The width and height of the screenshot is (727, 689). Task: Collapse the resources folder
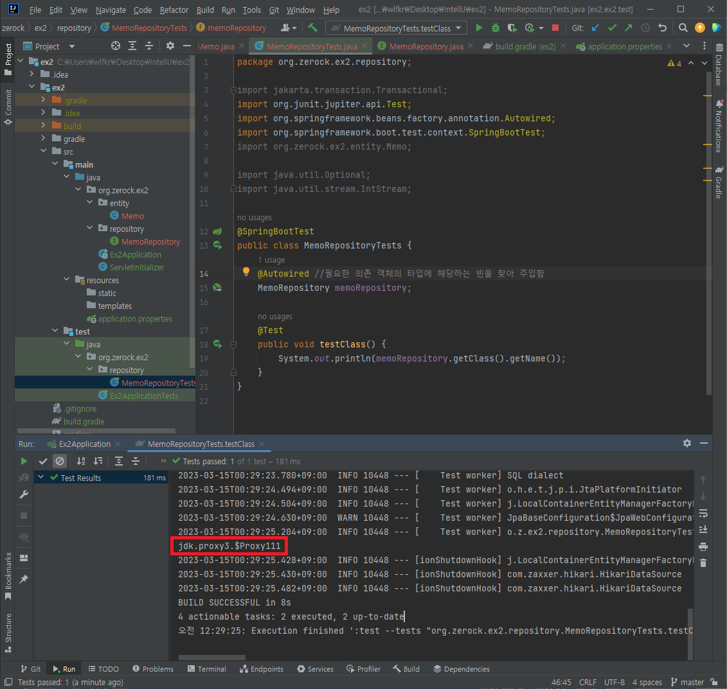point(66,279)
